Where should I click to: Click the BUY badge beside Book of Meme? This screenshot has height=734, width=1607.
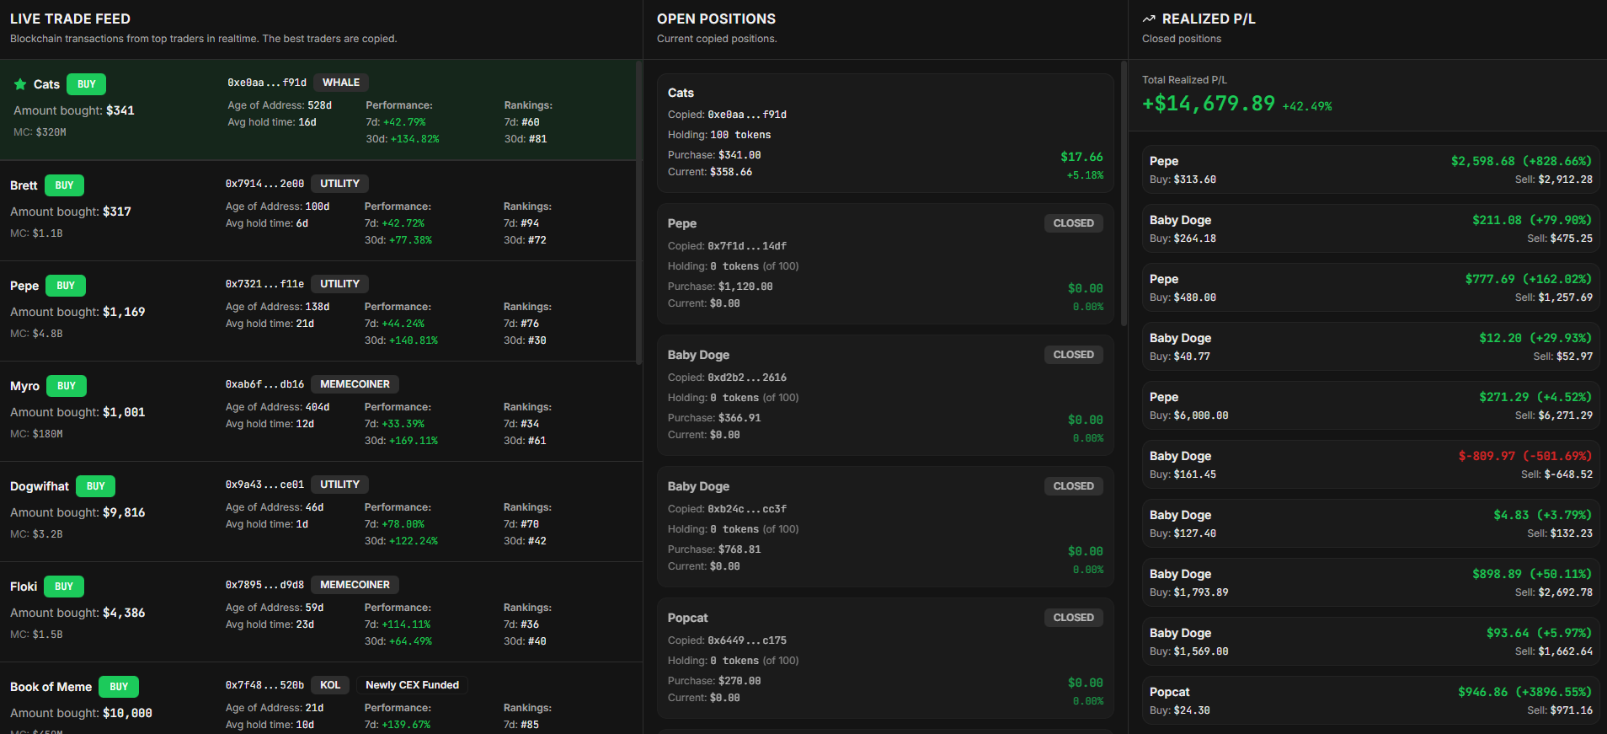click(119, 687)
